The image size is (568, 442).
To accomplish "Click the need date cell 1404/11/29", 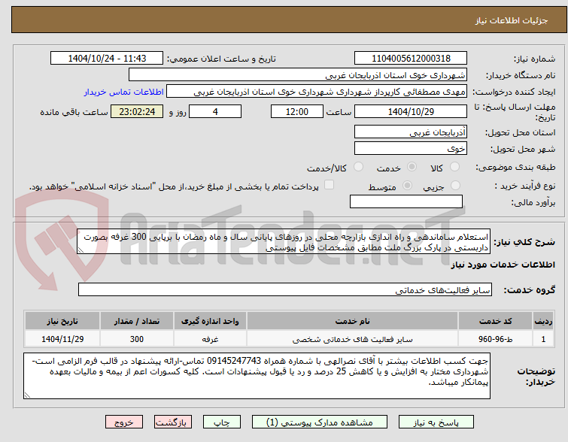I will 62,339.
